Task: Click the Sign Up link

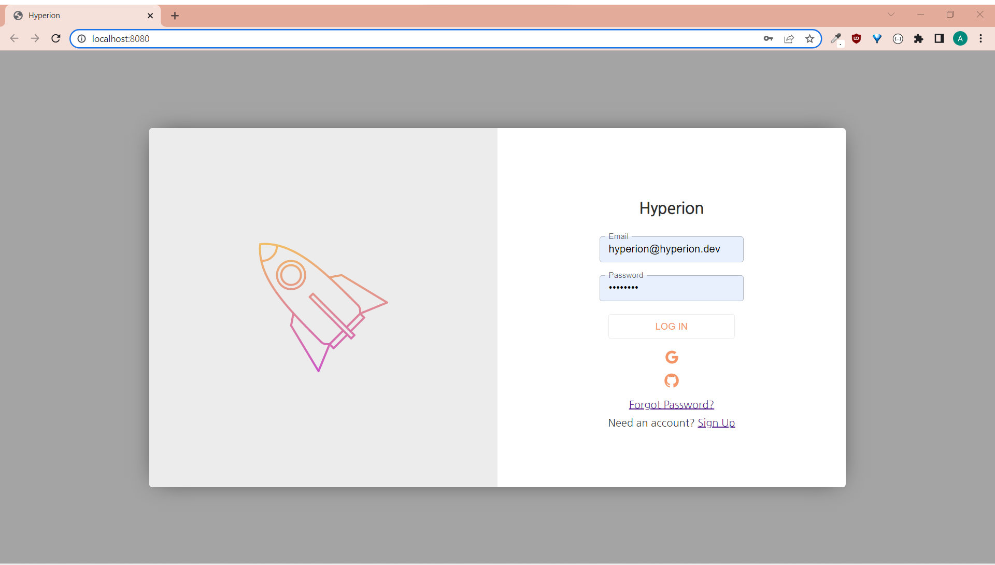Action: coord(716,423)
